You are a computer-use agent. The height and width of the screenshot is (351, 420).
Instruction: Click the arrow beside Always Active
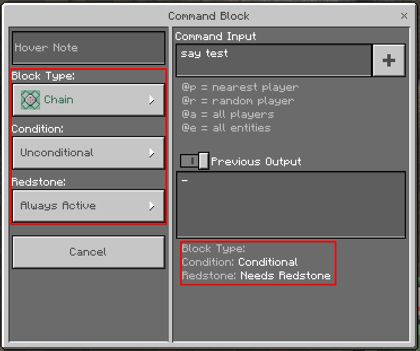(x=151, y=206)
